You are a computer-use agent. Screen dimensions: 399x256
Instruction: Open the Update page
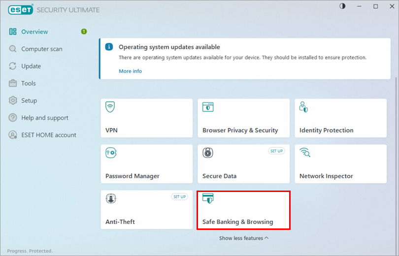point(31,66)
